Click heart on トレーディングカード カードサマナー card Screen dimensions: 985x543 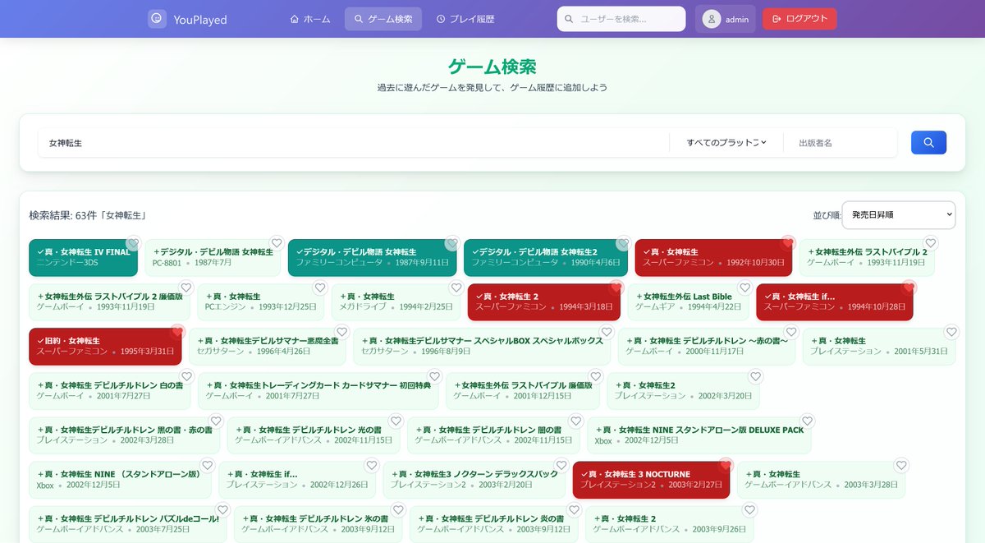pyautogui.click(x=435, y=376)
